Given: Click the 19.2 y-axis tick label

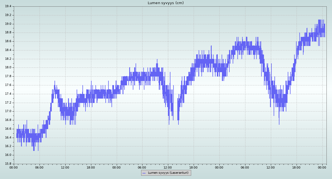Looking at the screenshot, I should (x=8, y=15).
